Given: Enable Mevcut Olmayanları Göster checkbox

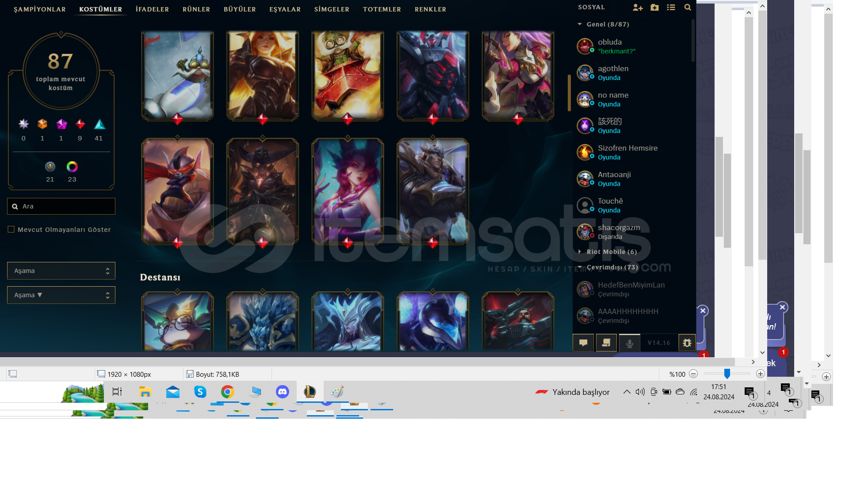Looking at the screenshot, I should pos(11,229).
